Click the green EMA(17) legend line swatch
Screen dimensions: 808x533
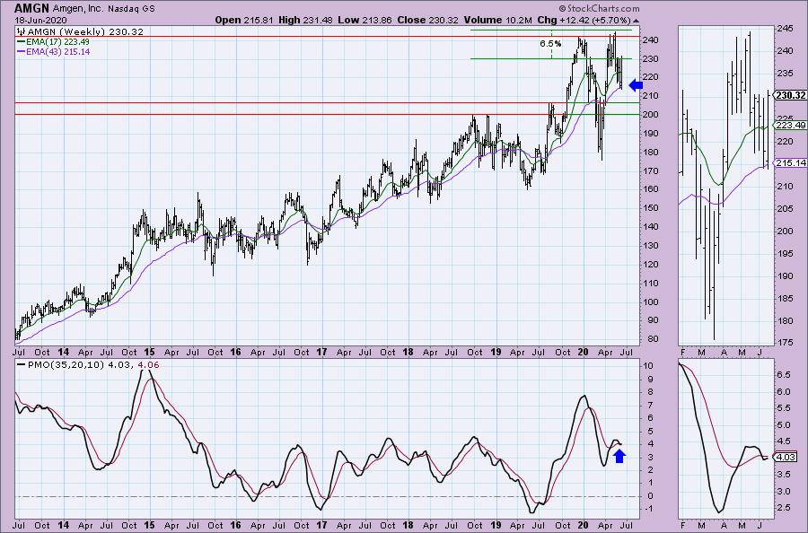tap(21, 41)
